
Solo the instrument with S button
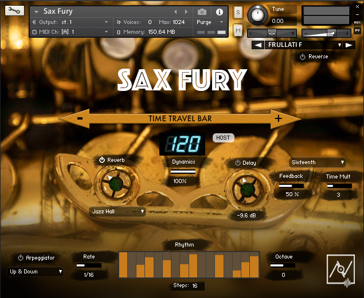pyautogui.click(x=238, y=12)
